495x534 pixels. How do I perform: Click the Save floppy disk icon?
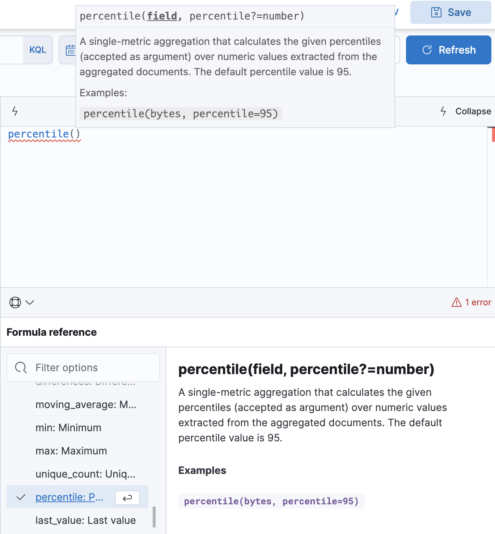click(436, 12)
